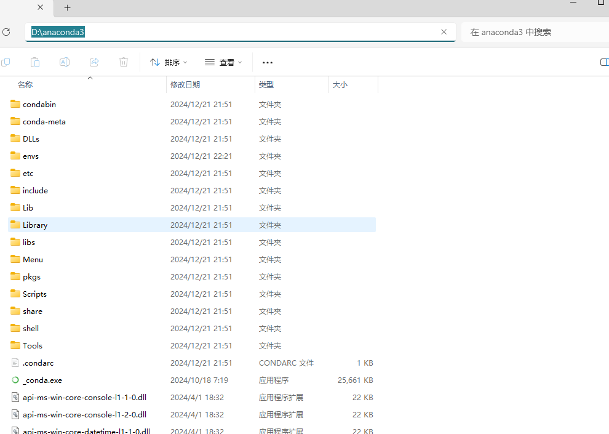Select the Lib folder icon

coord(15,207)
